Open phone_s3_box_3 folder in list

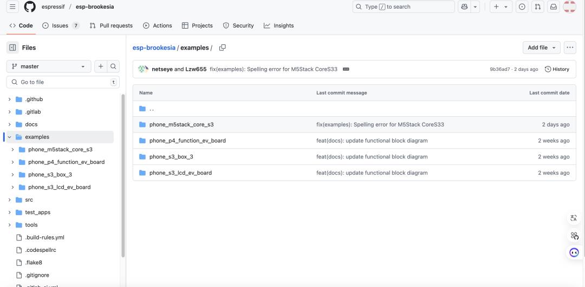[171, 157]
